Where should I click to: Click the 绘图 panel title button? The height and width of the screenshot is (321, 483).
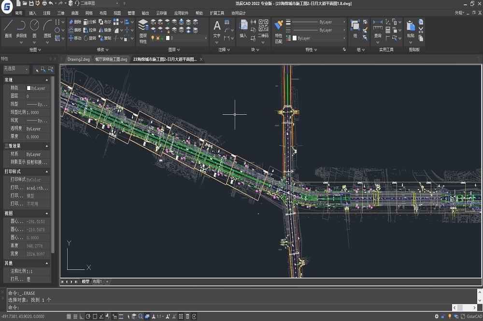point(35,50)
